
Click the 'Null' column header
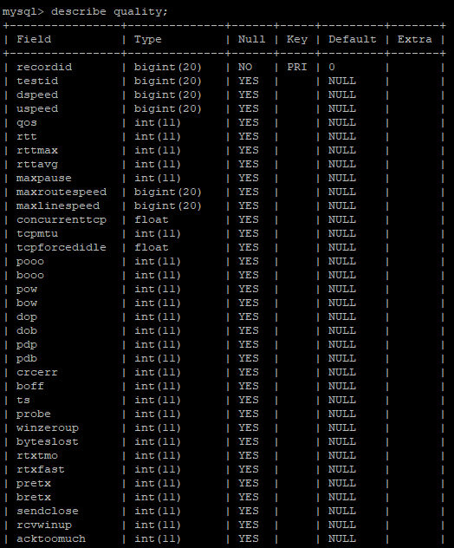point(252,39)
